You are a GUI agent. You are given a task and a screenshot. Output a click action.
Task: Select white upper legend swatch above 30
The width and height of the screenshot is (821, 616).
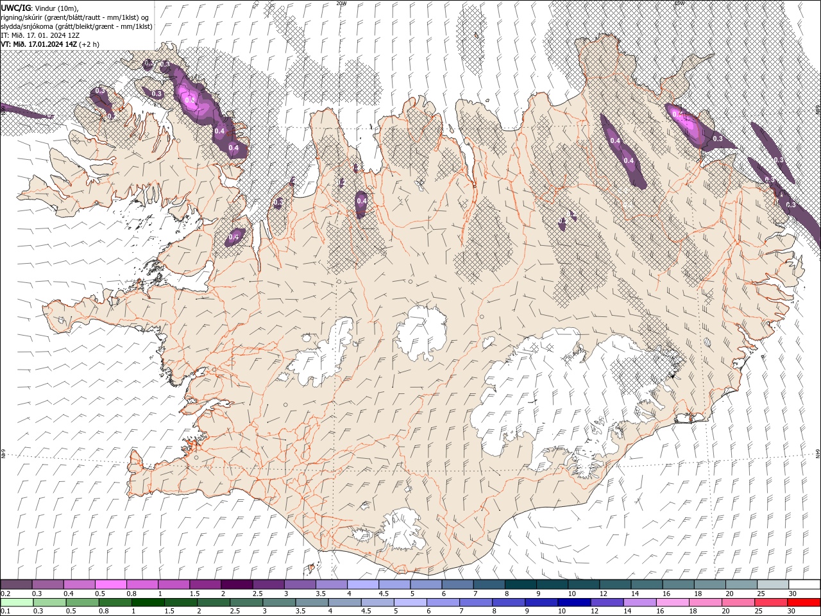(804, 585)
